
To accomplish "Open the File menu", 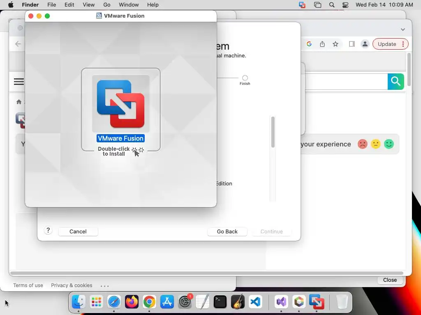I will [x=51, y=5].
